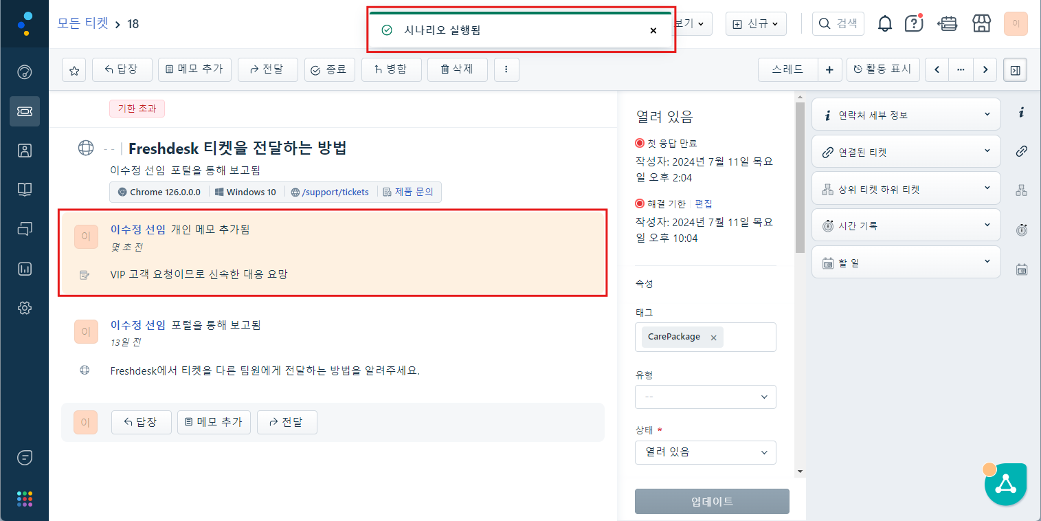1041x521 pixels.
Task: Open the more actions vertical dots menu
Action: pos(506,69)
